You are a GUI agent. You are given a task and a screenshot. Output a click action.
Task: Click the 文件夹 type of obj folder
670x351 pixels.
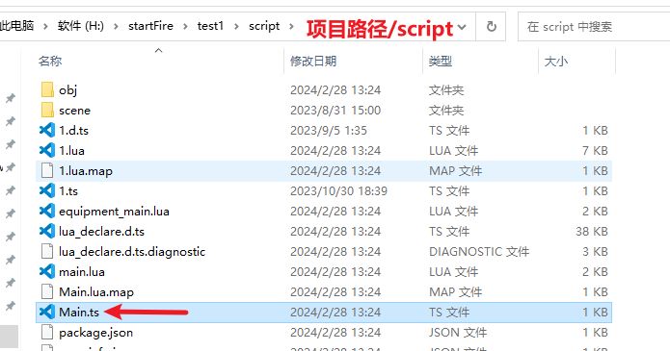(446, 90)
